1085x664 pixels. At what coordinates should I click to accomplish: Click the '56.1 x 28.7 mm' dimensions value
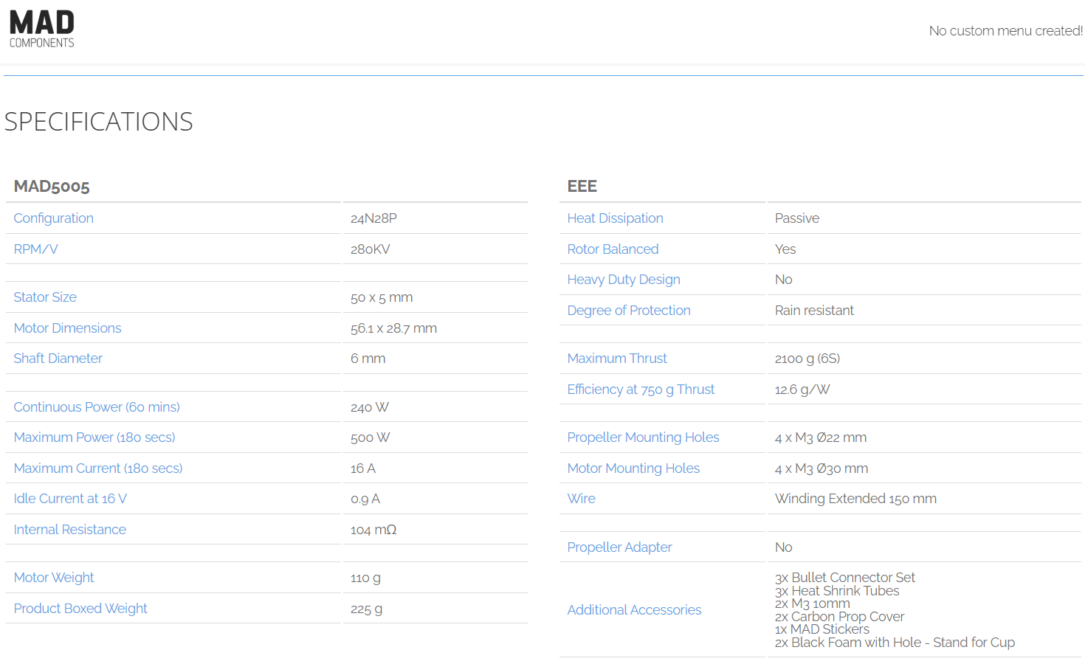pyautogui.click(x=393, y=328)
